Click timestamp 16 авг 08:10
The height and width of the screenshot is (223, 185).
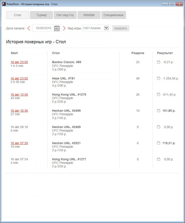[x=19, y=127]
